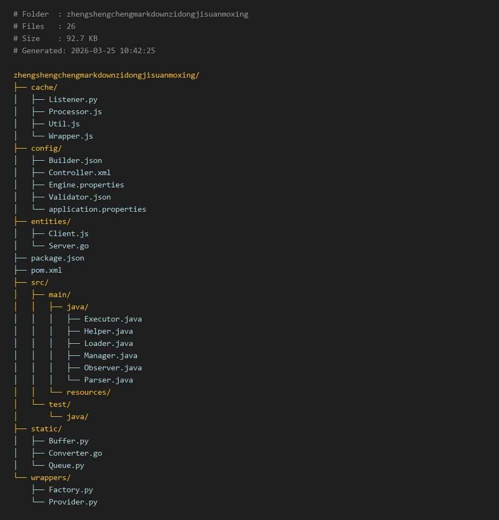Viewport: 499px width, 520px height.
Task: Select the wrappers/ folder
Action: click(x=50, y=477)
